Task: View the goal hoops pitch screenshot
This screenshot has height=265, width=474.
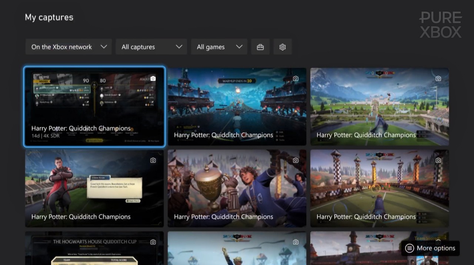Action: coord(380,188)
